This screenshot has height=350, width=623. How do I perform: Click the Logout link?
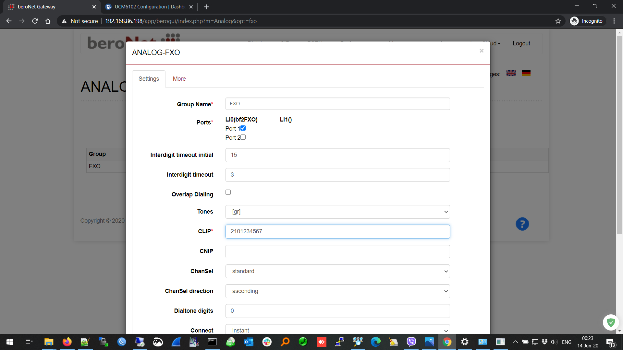point(521,43)
